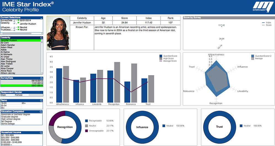Click the Score by Survey chart title
The width and height of the screenshot is (275, 146).
[x=192, y=18]
